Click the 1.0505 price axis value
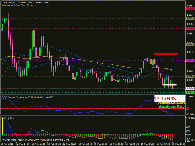 [190, 80]
